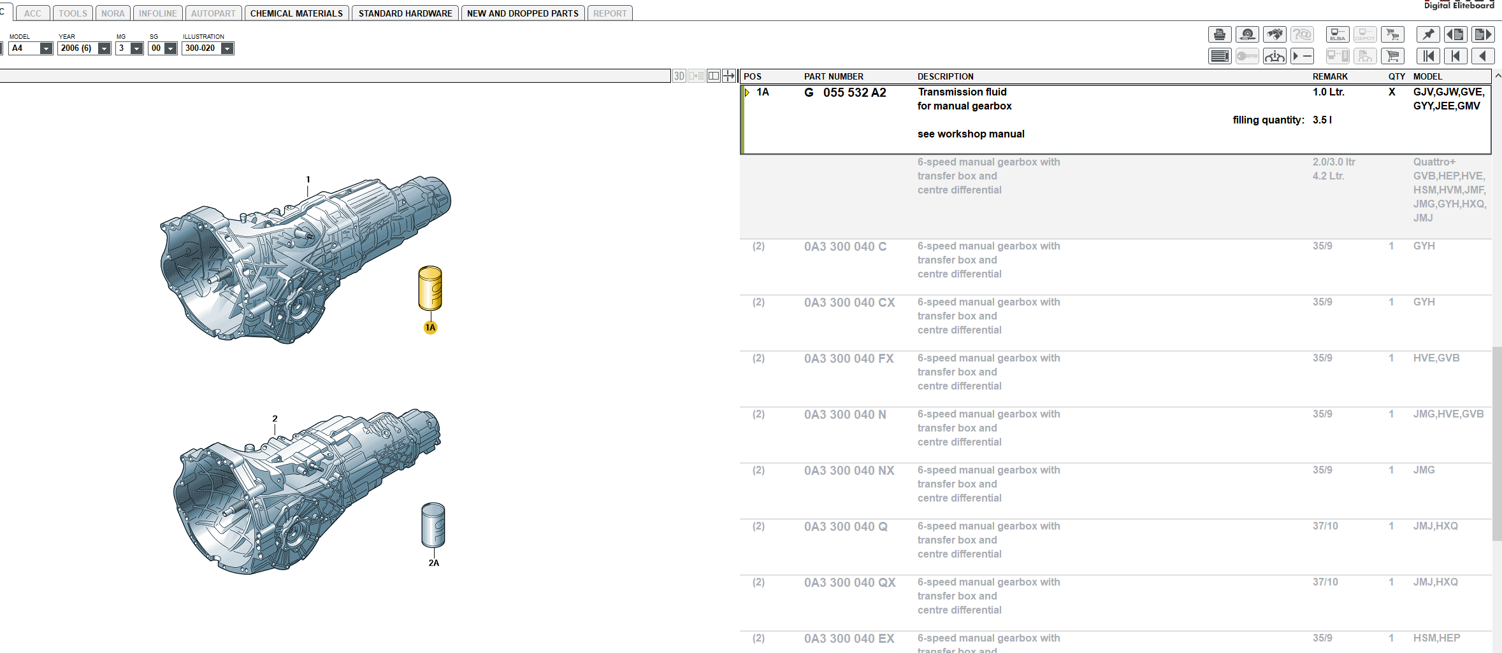Select part row 0A3 300 040 EX
The image size is (1502, 653).
tap(1115, 642)
